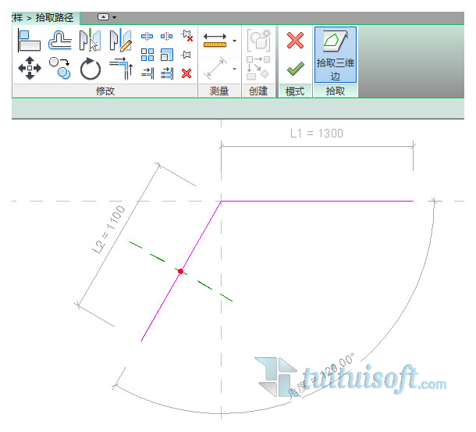Open the Array tool
The height and width of the screenshot is (432, 476).
[x=147, y=55]
